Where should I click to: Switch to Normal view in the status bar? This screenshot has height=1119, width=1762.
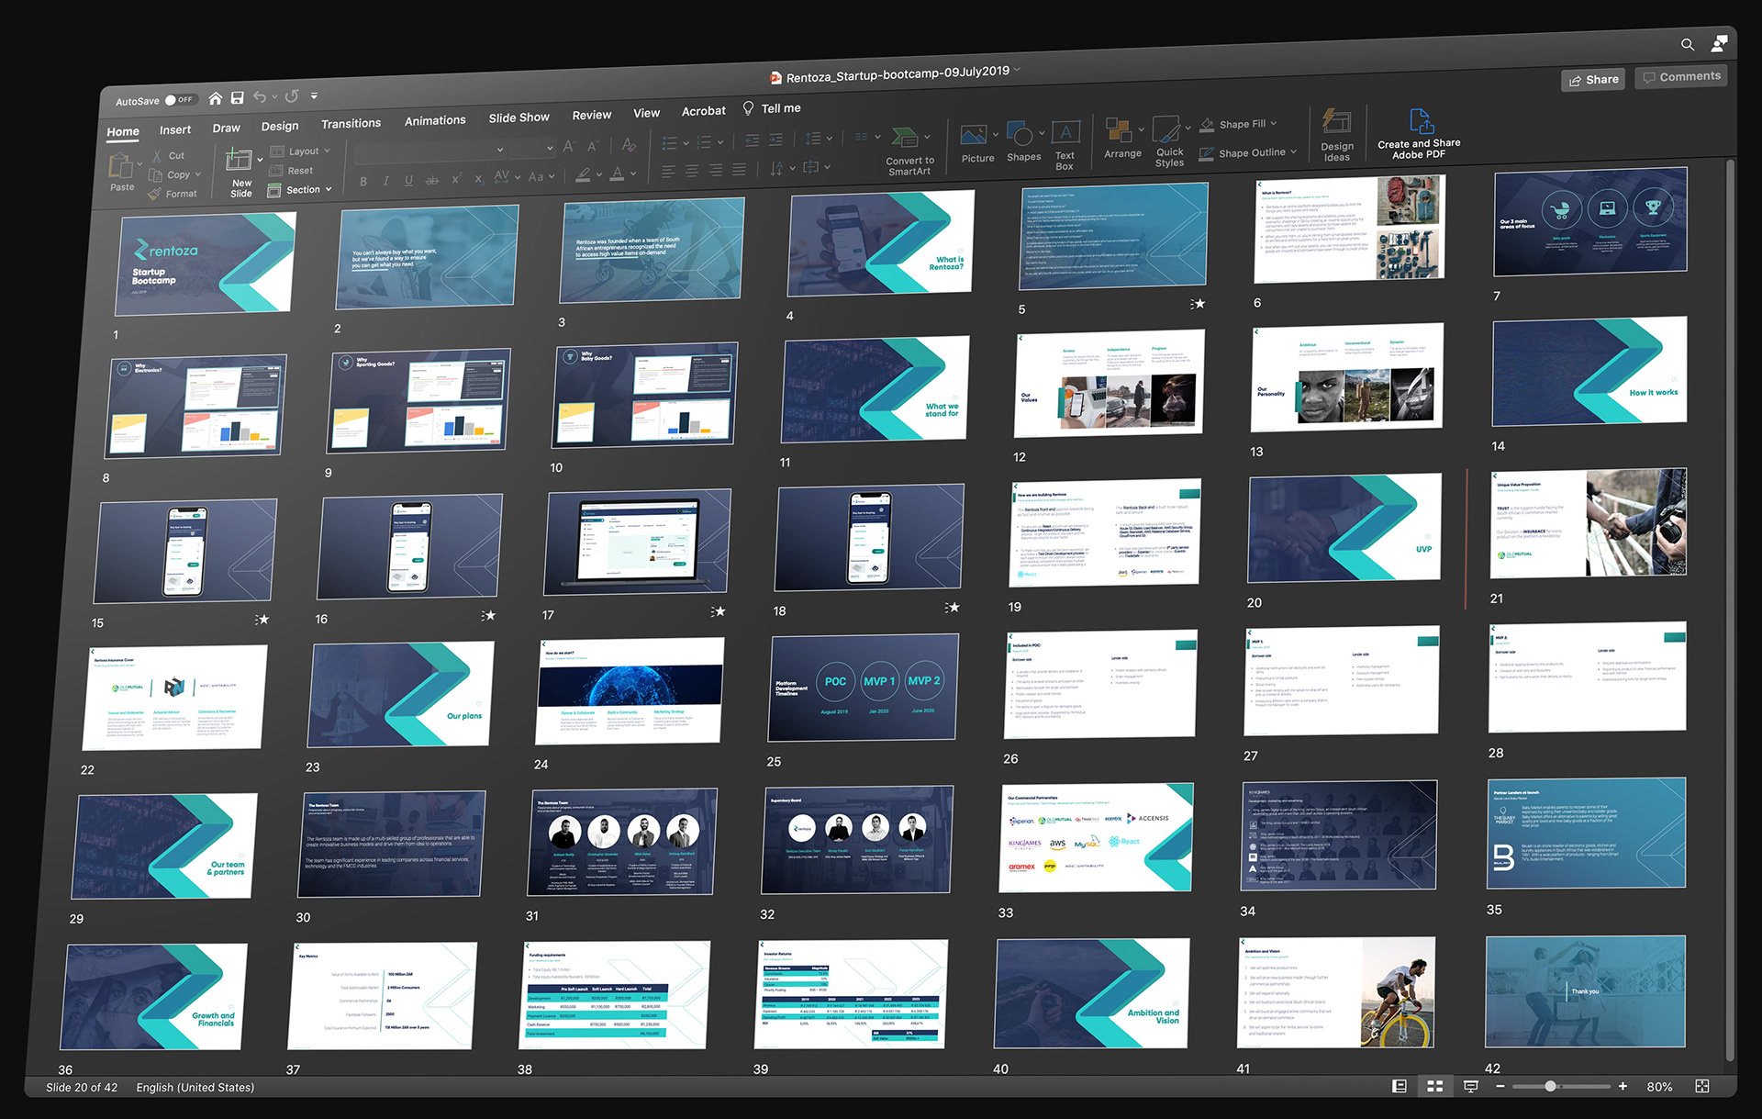click(1400, 1086)
